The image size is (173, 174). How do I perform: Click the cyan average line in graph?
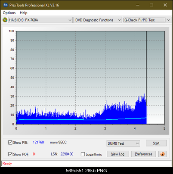pos(81,119)
